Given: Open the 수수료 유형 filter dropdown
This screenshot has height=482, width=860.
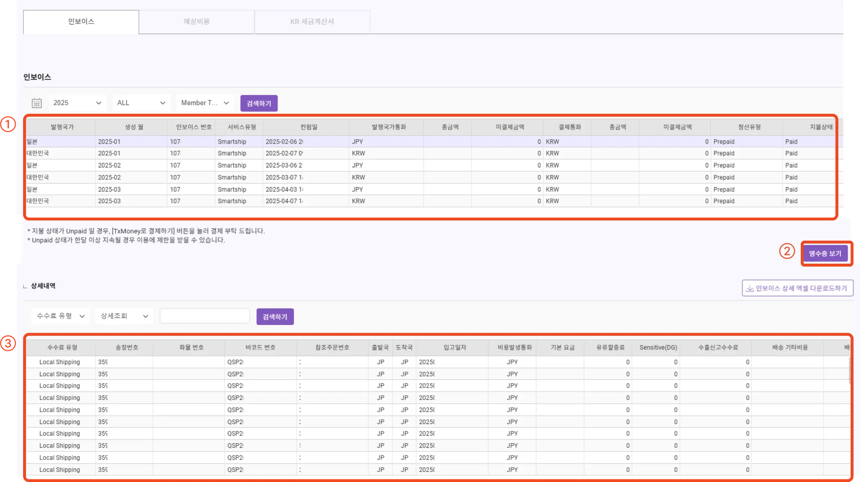Looking at the screenshot, I should click(x=60, y=316).
